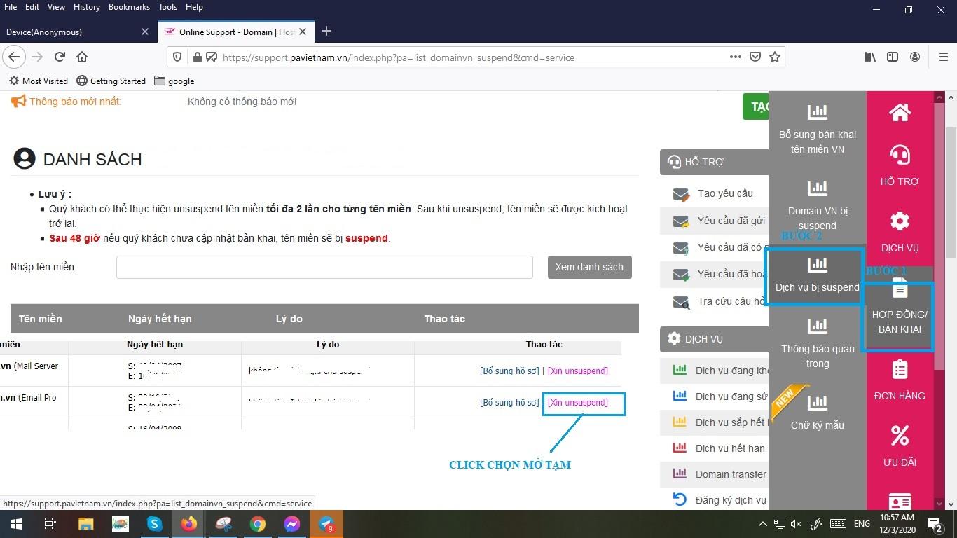This screenshot has height=538, width=957.
Task: Click the muted volume tray icon
Action: tap(795, 524)
